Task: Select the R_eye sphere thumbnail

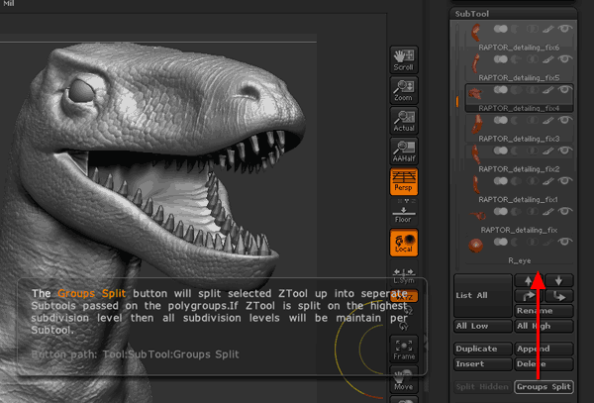Action: point(475,246)
